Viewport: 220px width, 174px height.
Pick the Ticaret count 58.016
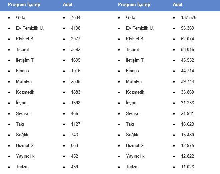tap(187, 50)
